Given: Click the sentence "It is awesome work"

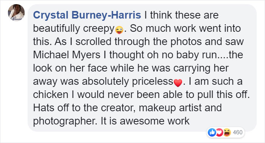Looking at the screenshot, I should pos(145,121).
